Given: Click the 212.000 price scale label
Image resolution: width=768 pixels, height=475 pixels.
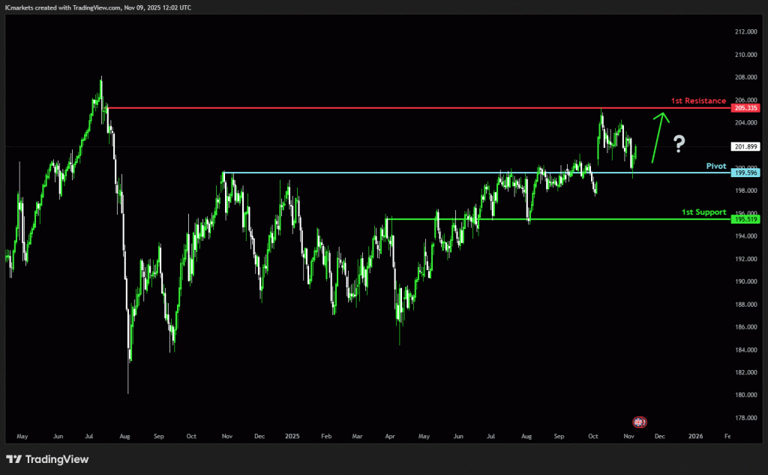Looking at the screenshot, I should coord(745,32).
